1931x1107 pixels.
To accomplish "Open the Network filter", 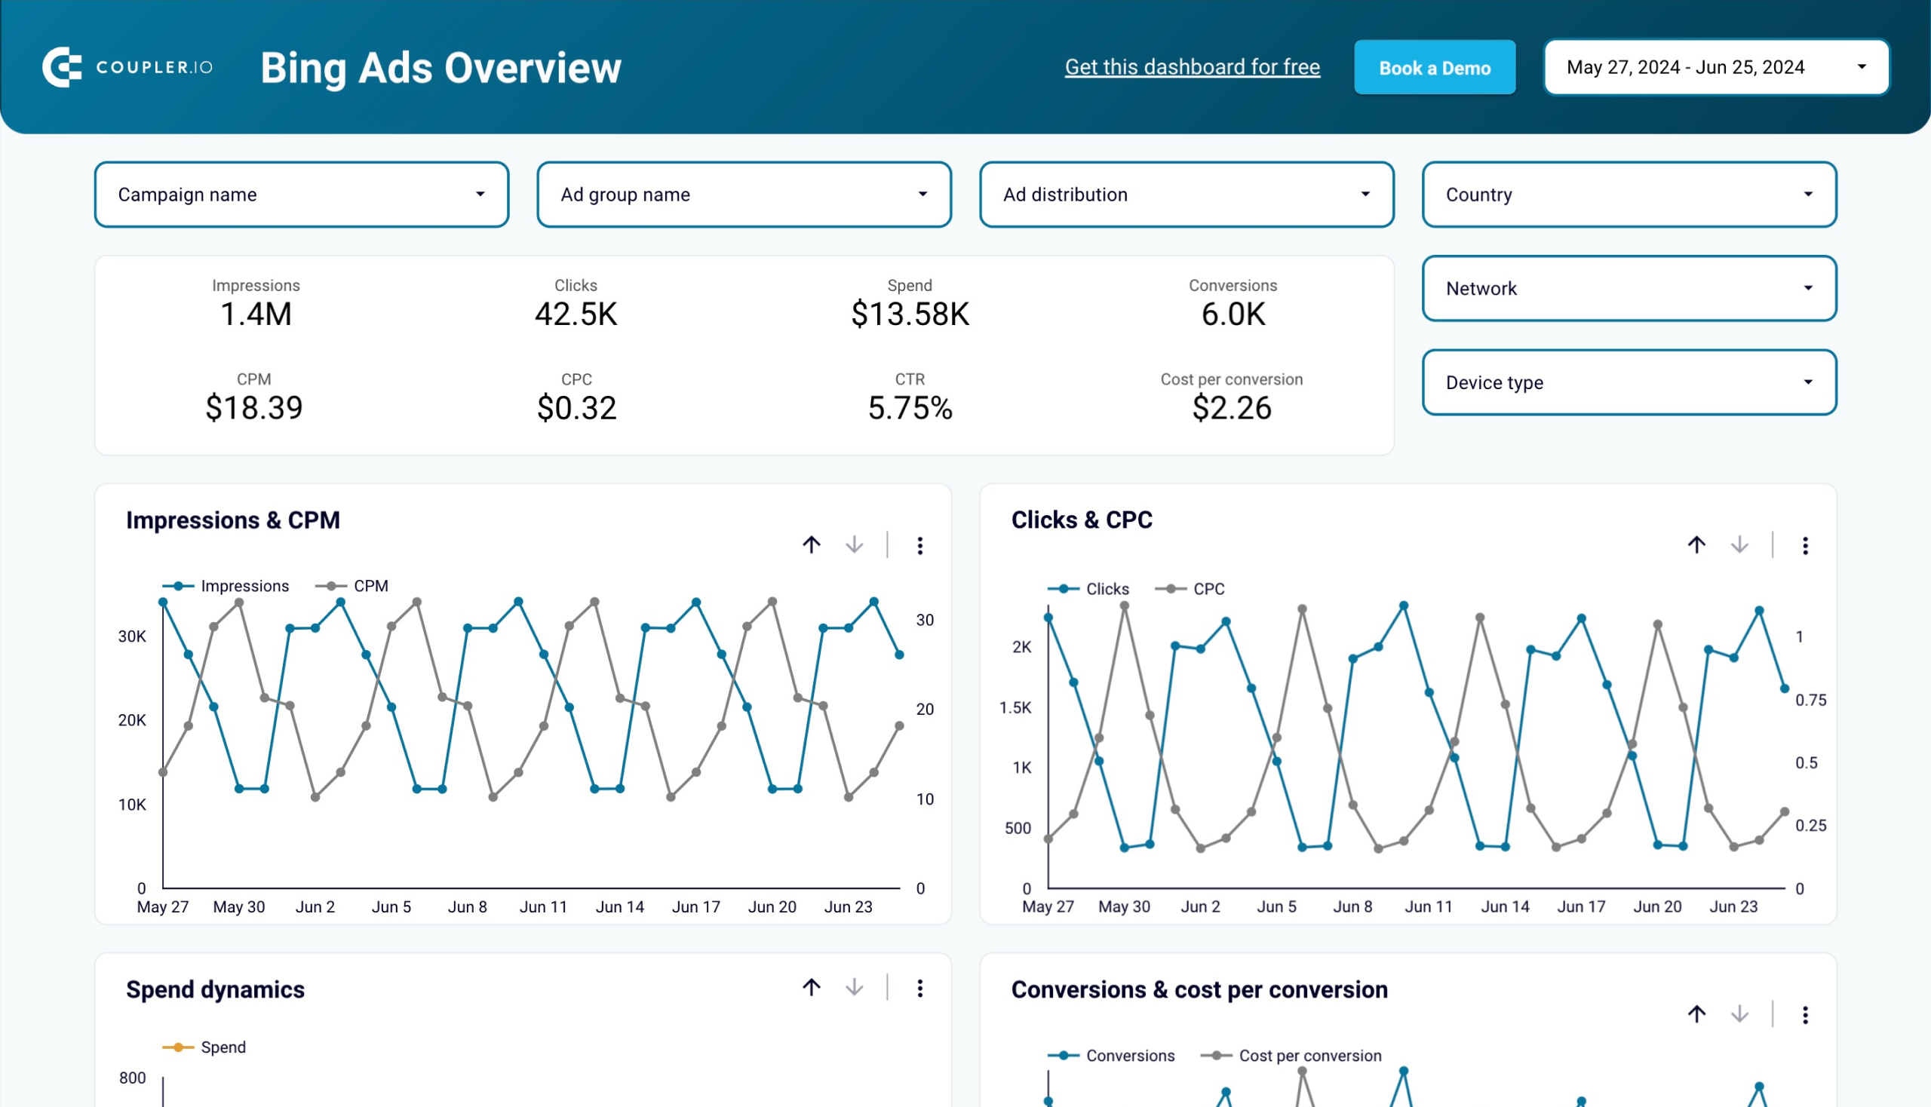I will point(1629,289).
